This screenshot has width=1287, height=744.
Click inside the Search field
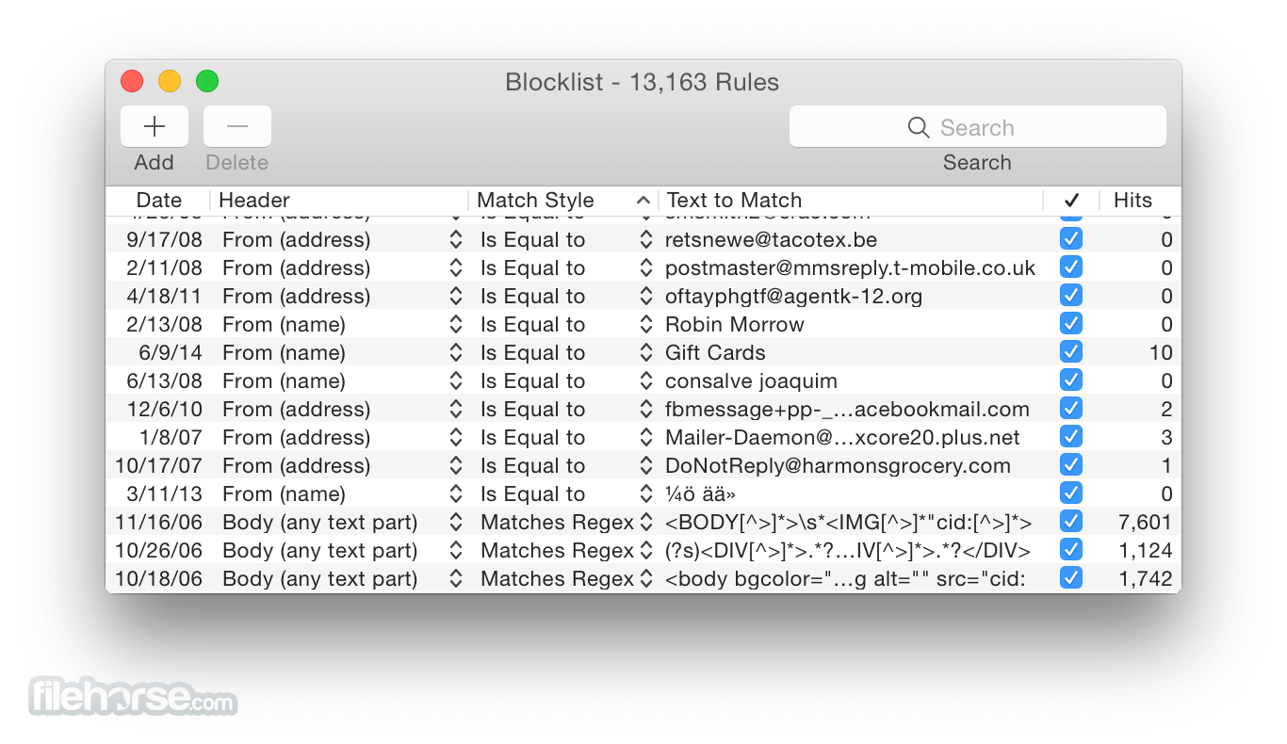[x=978, y=127]
